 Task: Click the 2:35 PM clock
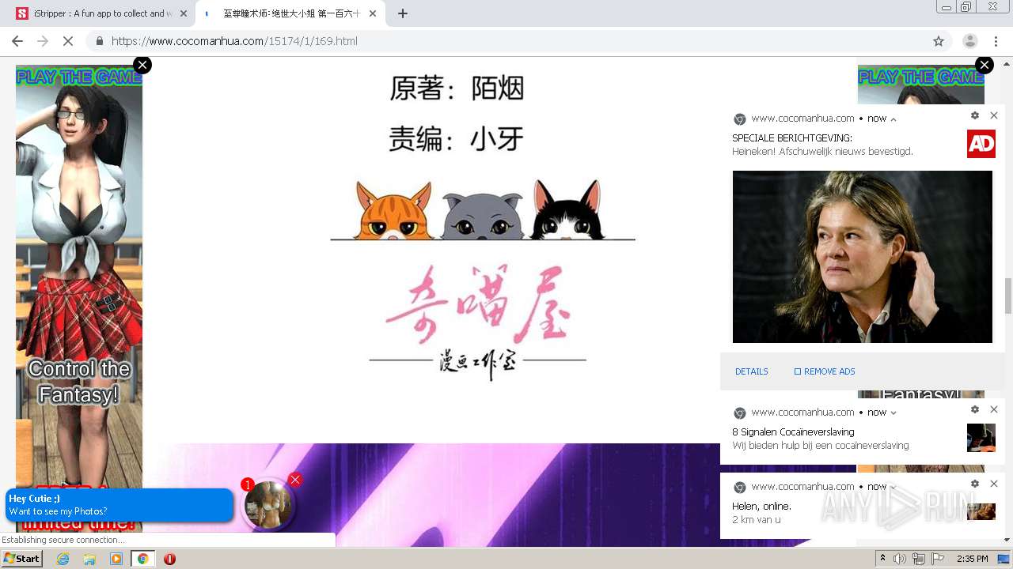[972, 559]
